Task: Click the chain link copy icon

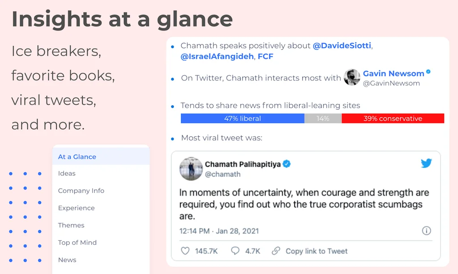Action: pos(276,251)
